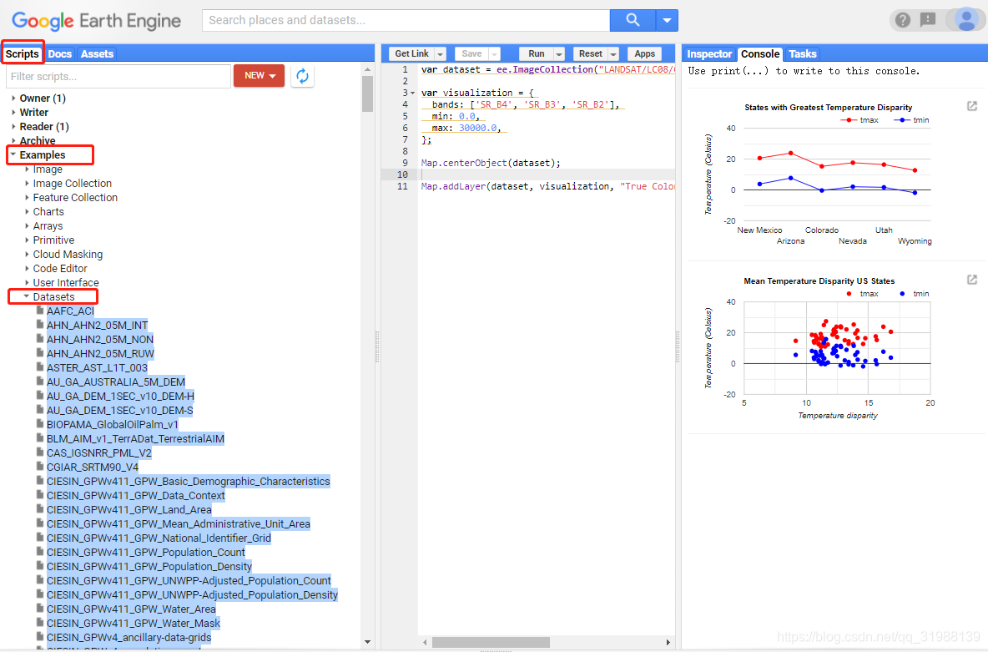The image size is (988, 652).
Task: Click the Search places and datasets field
Action: point(406,20)
